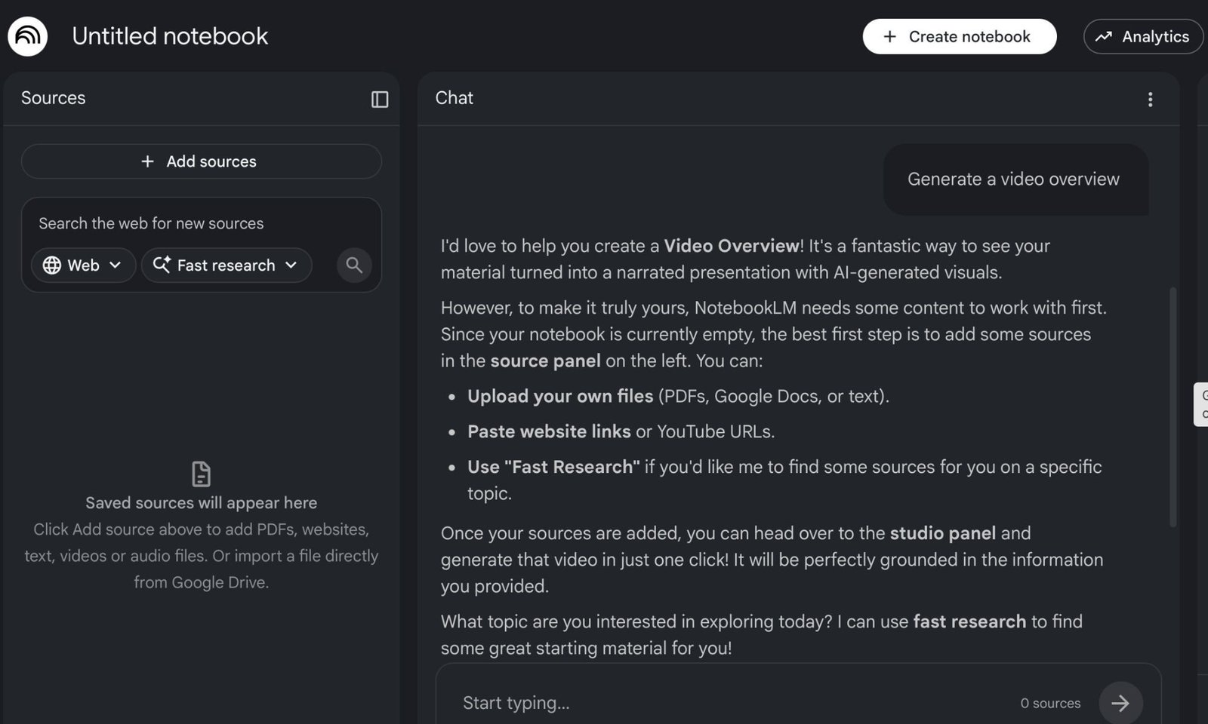This screenshot has width=1208, height=724.
Task: Click the Untitled notebook title
Action: pos(170,36)
